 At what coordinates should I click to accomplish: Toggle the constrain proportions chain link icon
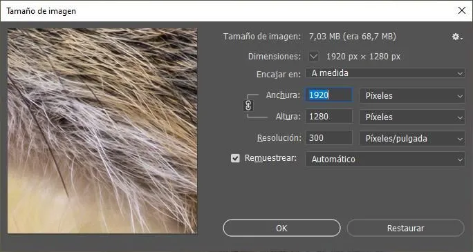(248, 106)
